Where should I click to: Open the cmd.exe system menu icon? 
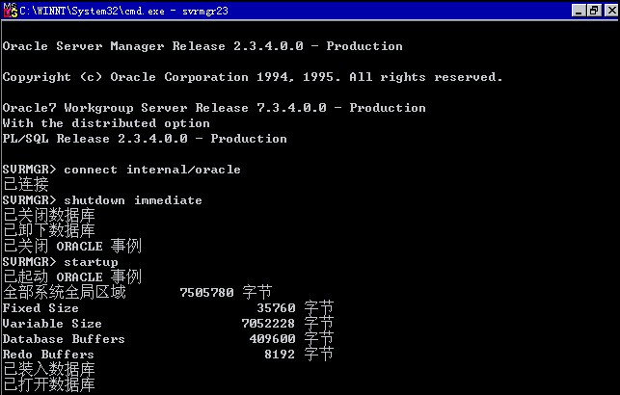pyautogui.click(x=11, y=11)
